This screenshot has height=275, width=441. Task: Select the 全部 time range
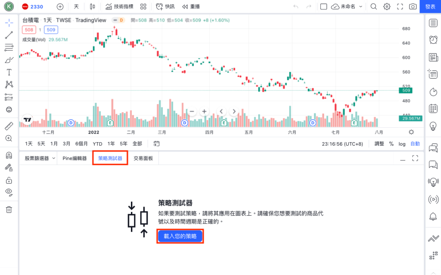[x=137, y=144]
